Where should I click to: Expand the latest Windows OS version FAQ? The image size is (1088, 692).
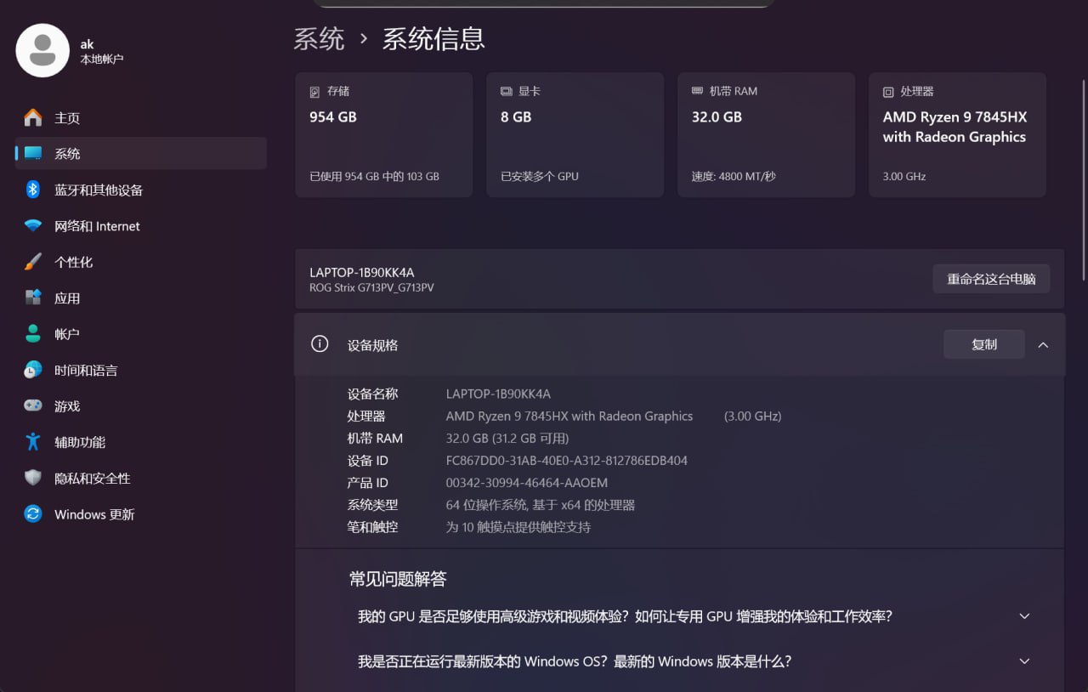tap(1024, 661)
